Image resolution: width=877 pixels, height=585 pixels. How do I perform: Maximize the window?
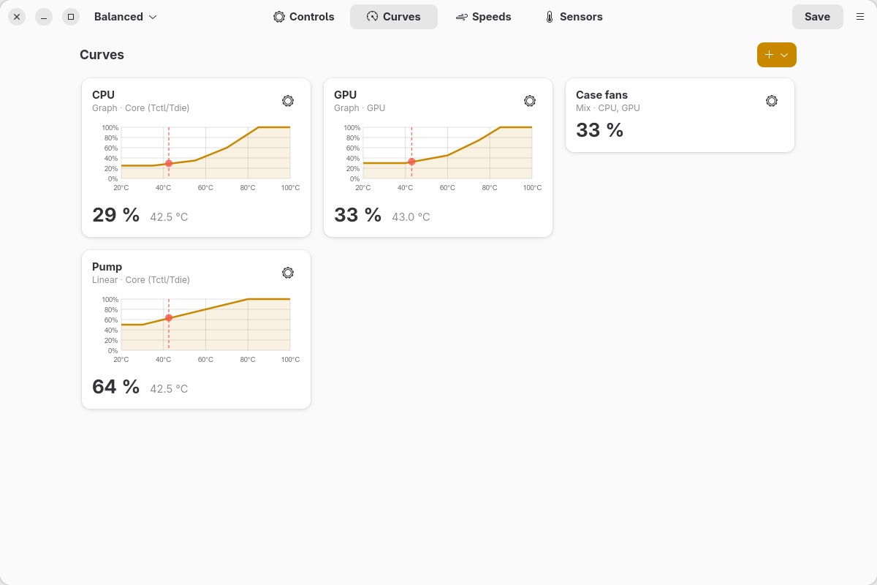pyautogui.click(x=71, y=17)
